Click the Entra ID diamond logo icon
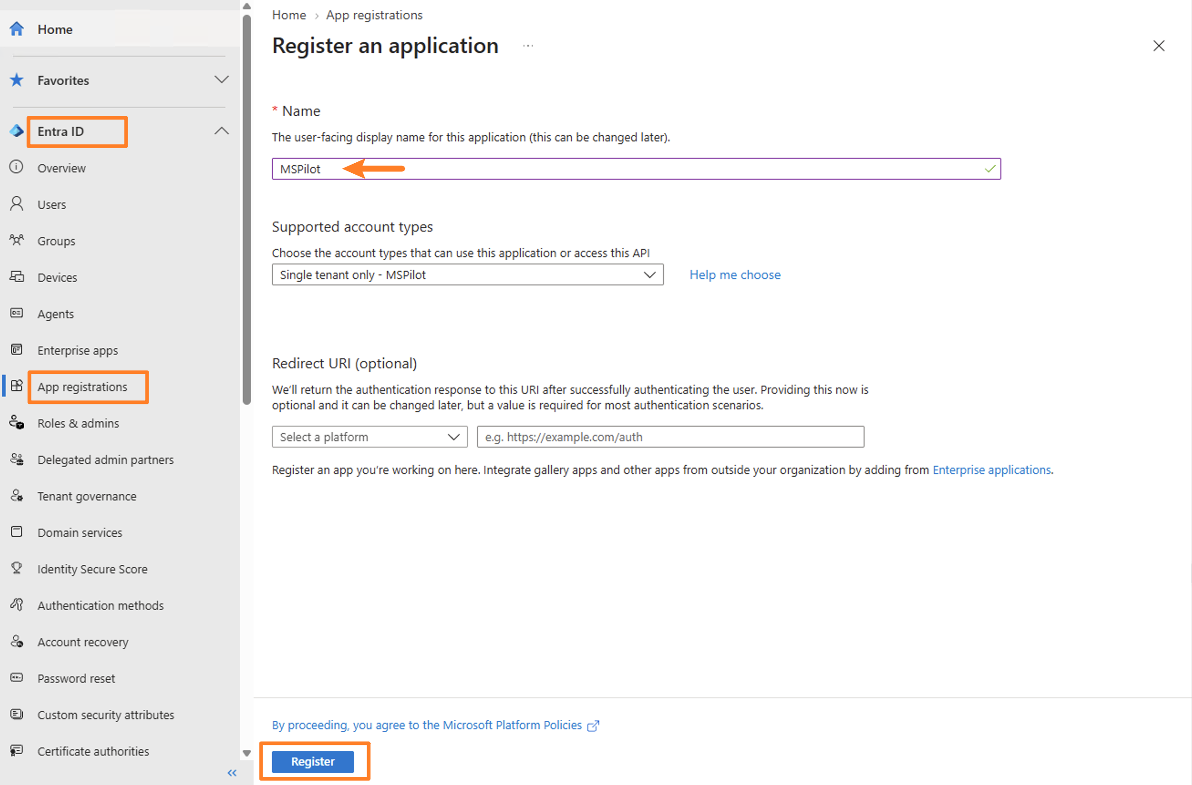Screen dimensions: 1192x785 point(16,131)
